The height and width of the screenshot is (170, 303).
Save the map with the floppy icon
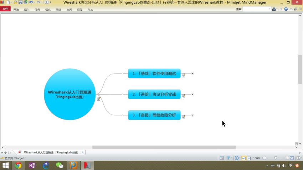[20, 2]
